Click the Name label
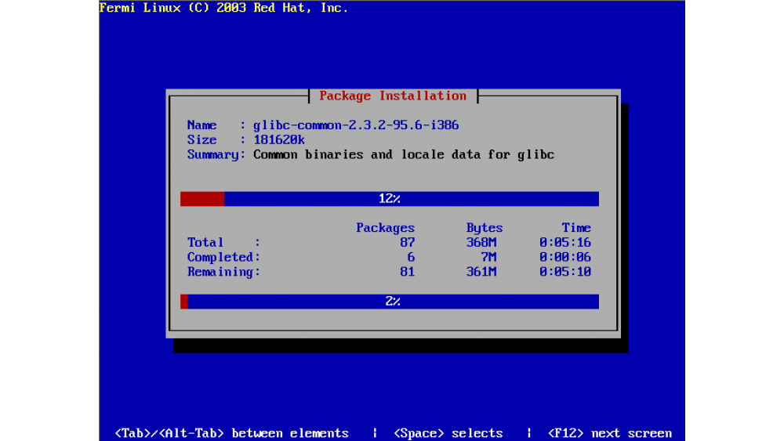The width and height of the screenshot is (784, 441). 202,125
